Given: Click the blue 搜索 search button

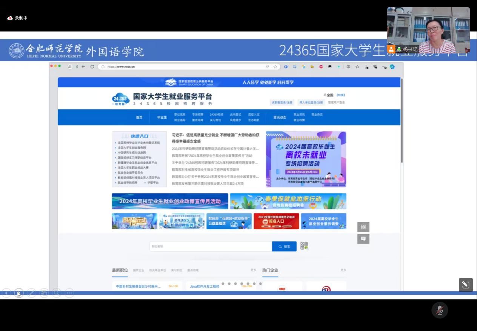Looking at the screenshot, I should [284, 247].
